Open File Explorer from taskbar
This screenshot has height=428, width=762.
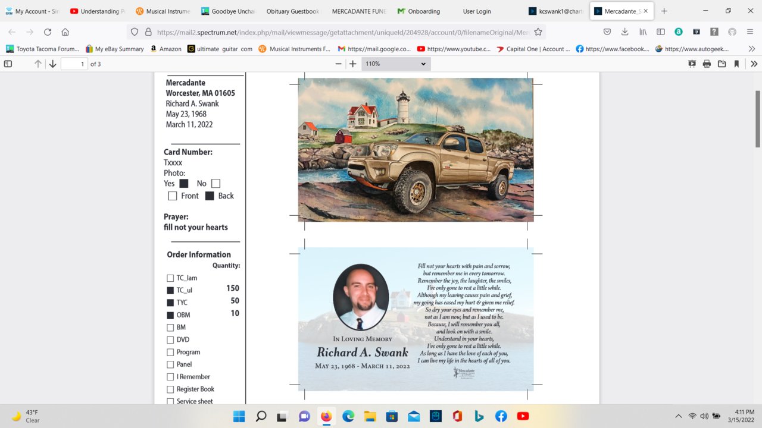coord(370,416)
